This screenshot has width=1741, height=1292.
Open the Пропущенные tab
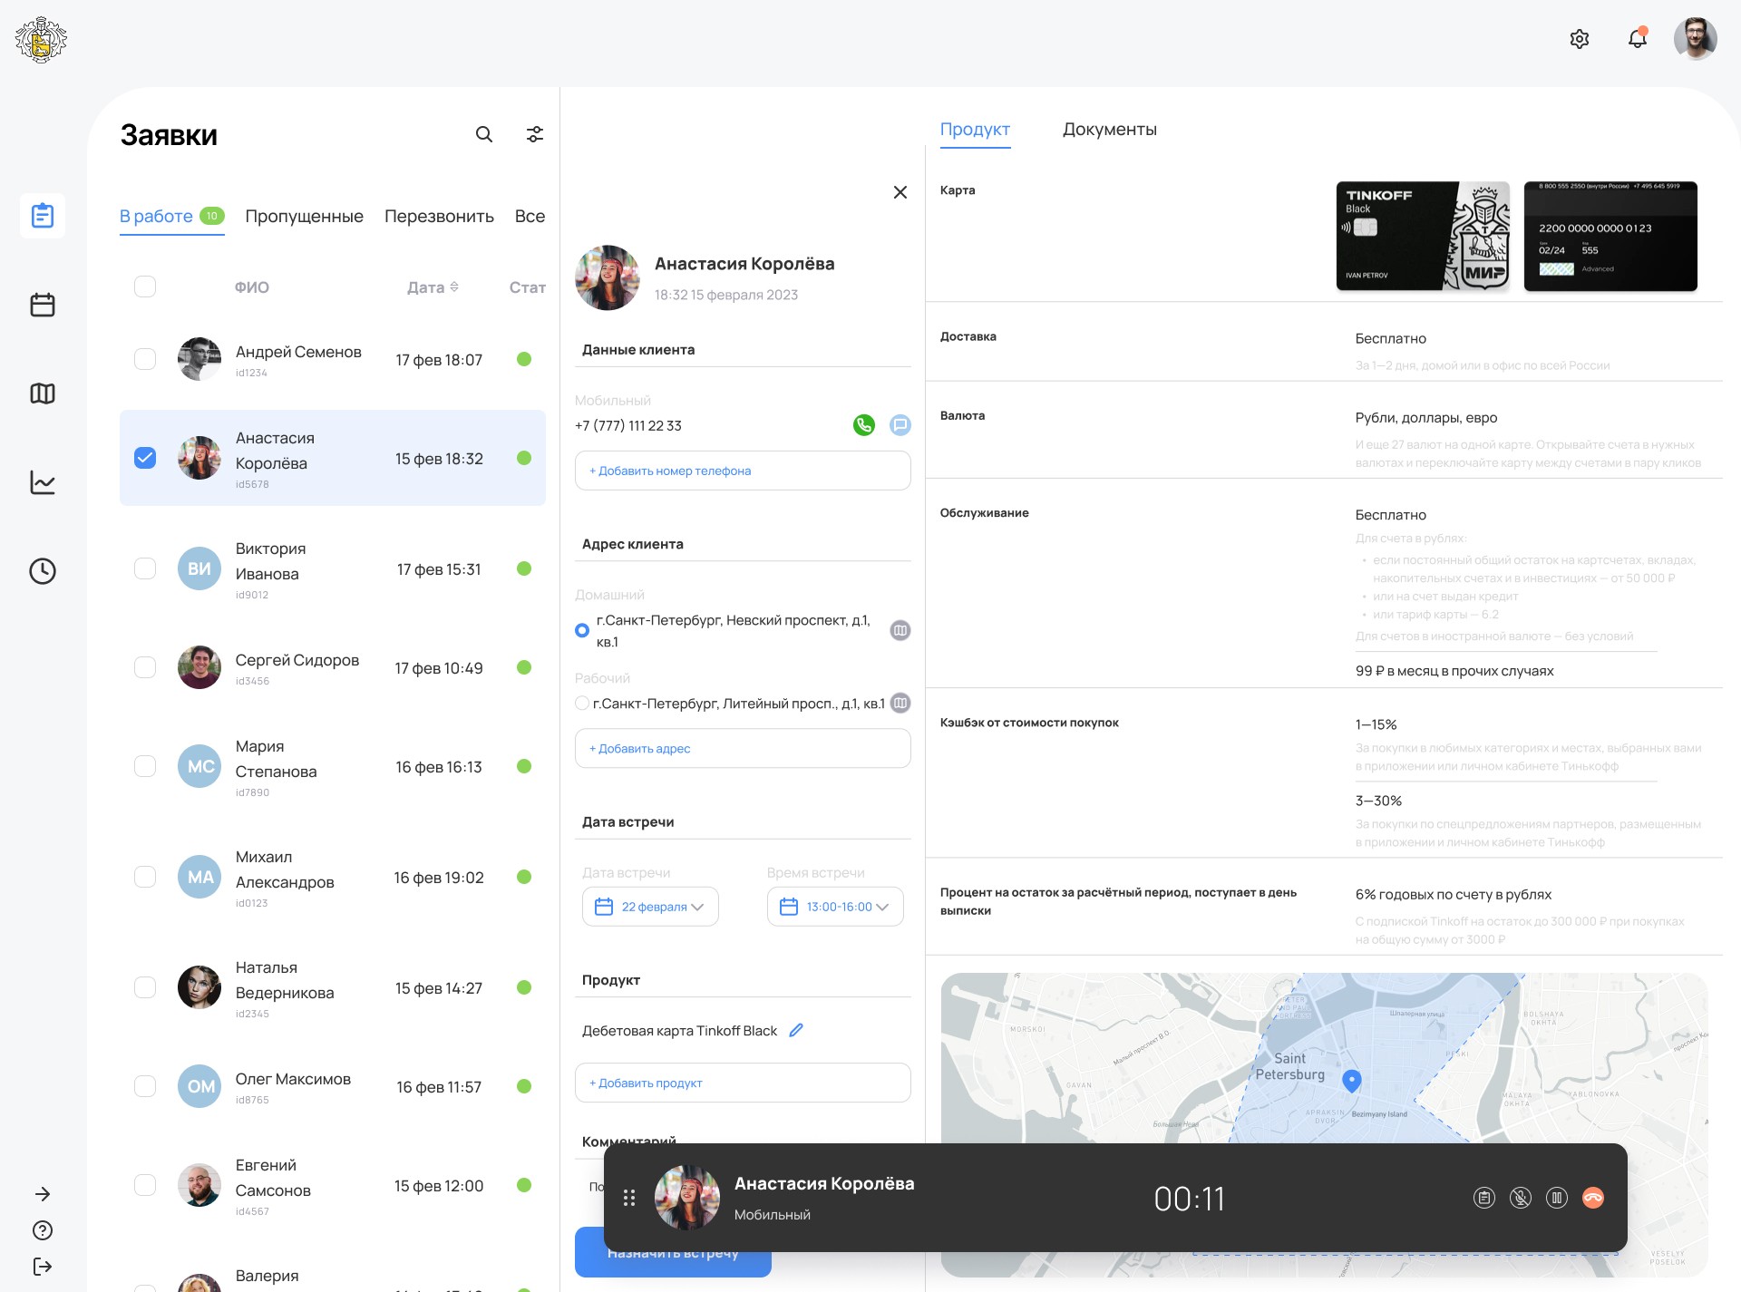[304, 217]
